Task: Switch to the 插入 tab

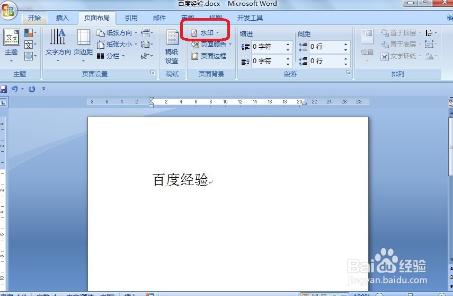Action: coord(62,18)
